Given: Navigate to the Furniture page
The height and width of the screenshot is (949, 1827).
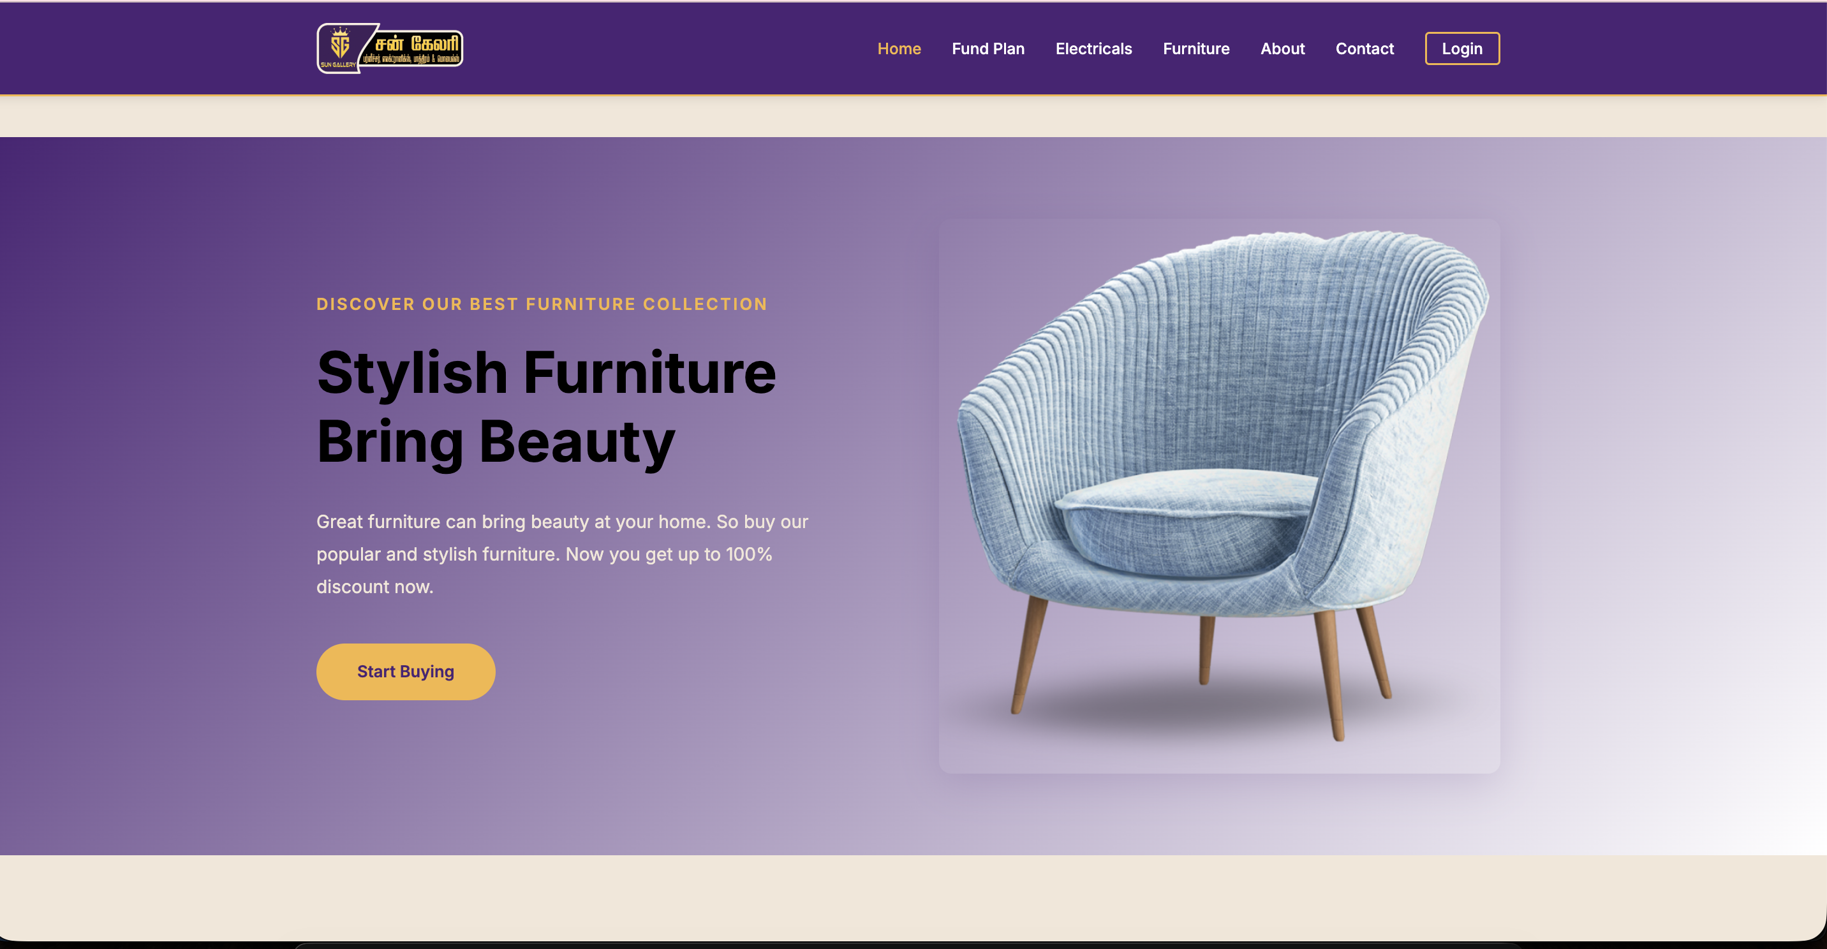Looking at the screenshot, I should pyautogui.click(x=1195, y=48).
